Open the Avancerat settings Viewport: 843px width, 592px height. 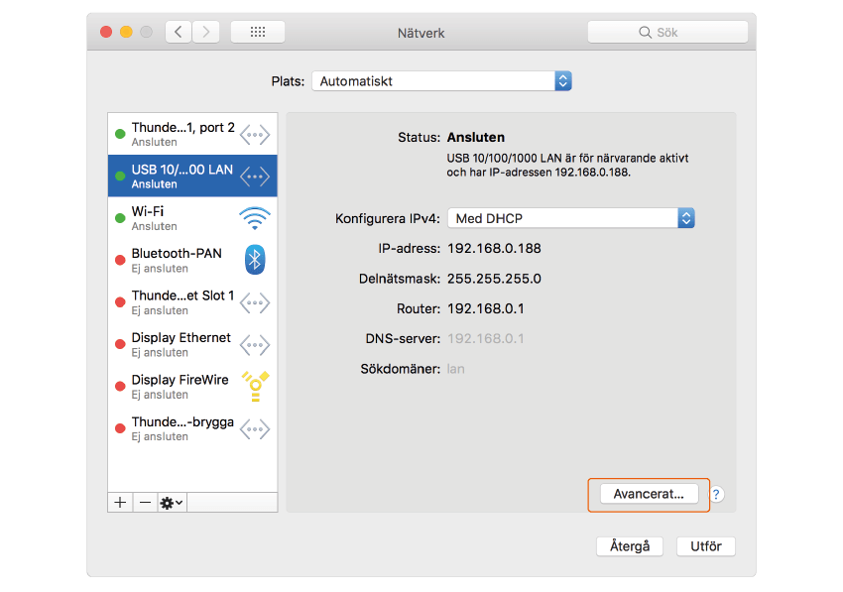tap(649, 494)
